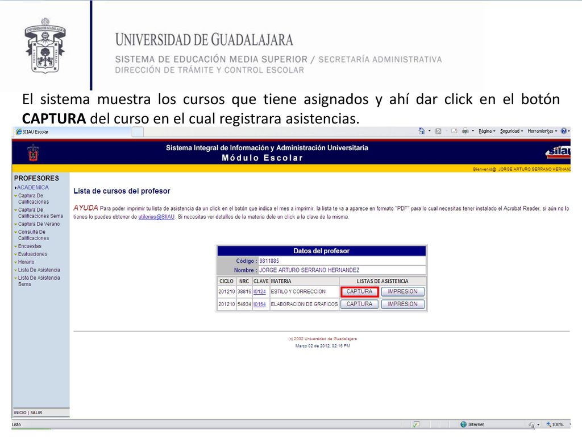Click the Universidad de Guadalajara coat of arms logo
Screen dimensions: 582x437
coord(45,46)
